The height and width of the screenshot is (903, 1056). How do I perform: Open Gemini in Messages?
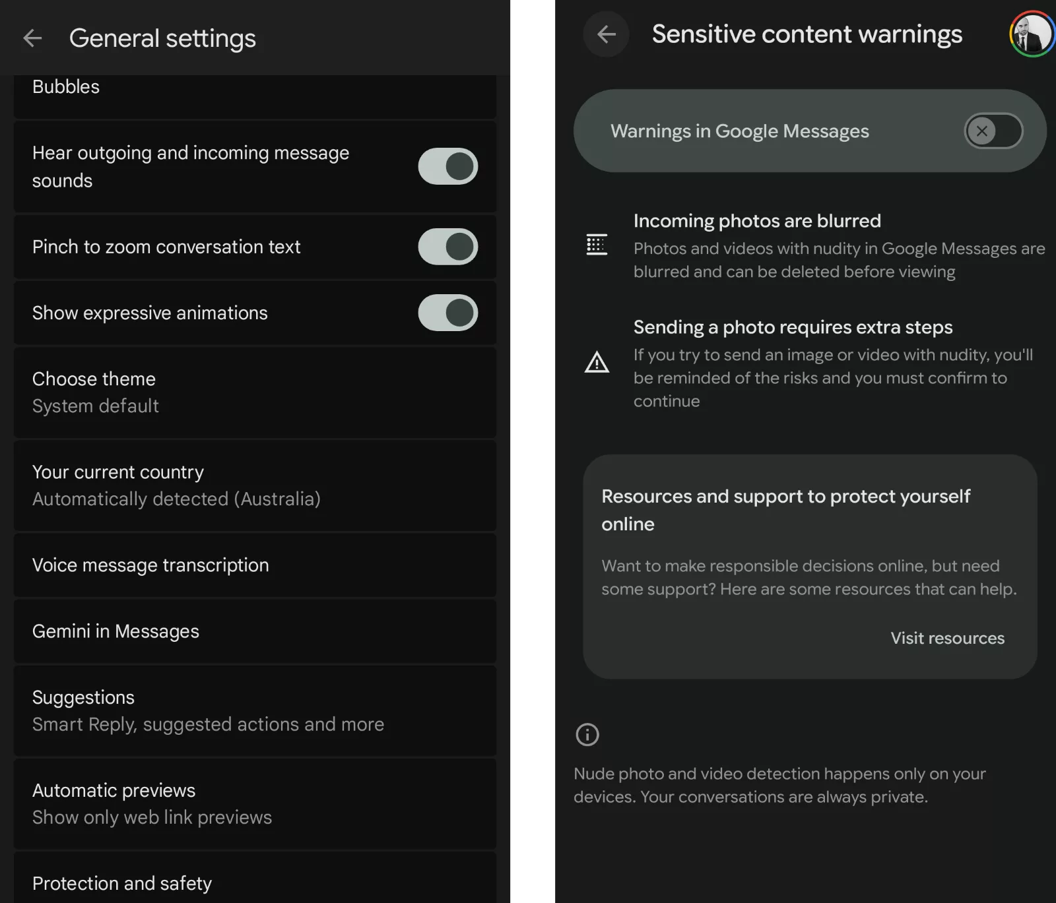click(255, 631)
